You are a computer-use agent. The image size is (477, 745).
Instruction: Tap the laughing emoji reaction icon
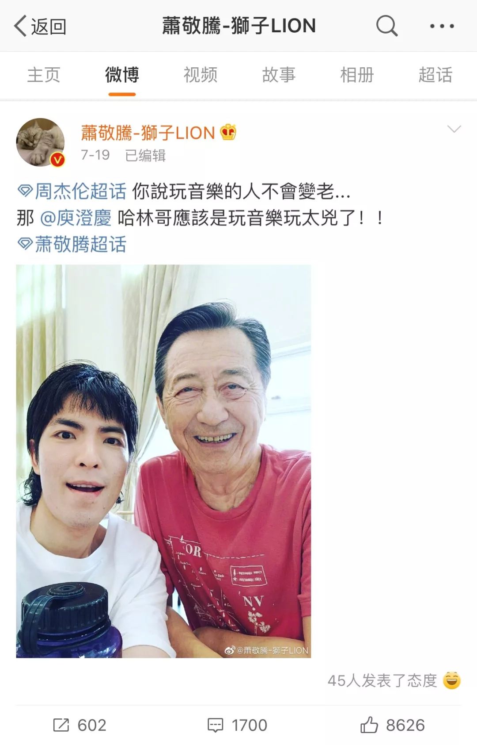452,680
